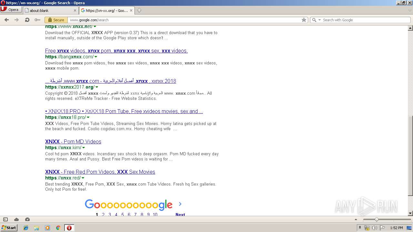Expand dropdown beside xxnxx2017.org URL
This screenshot has width=413, height=232.
tap(97, 87)
